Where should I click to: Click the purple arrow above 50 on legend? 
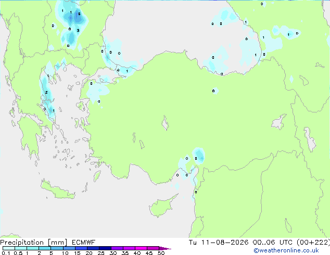click(x=165, y=249)
